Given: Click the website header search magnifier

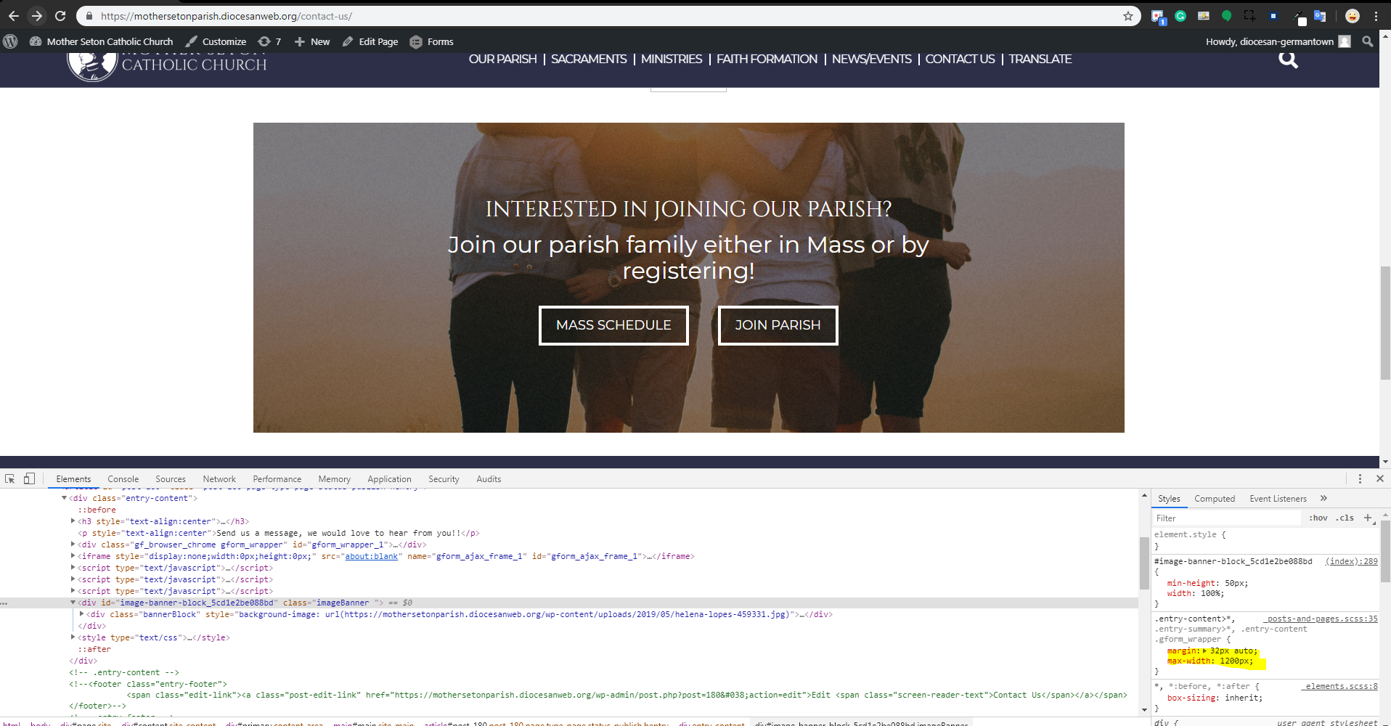Looking at the screenshot, I should (1288, 60).
